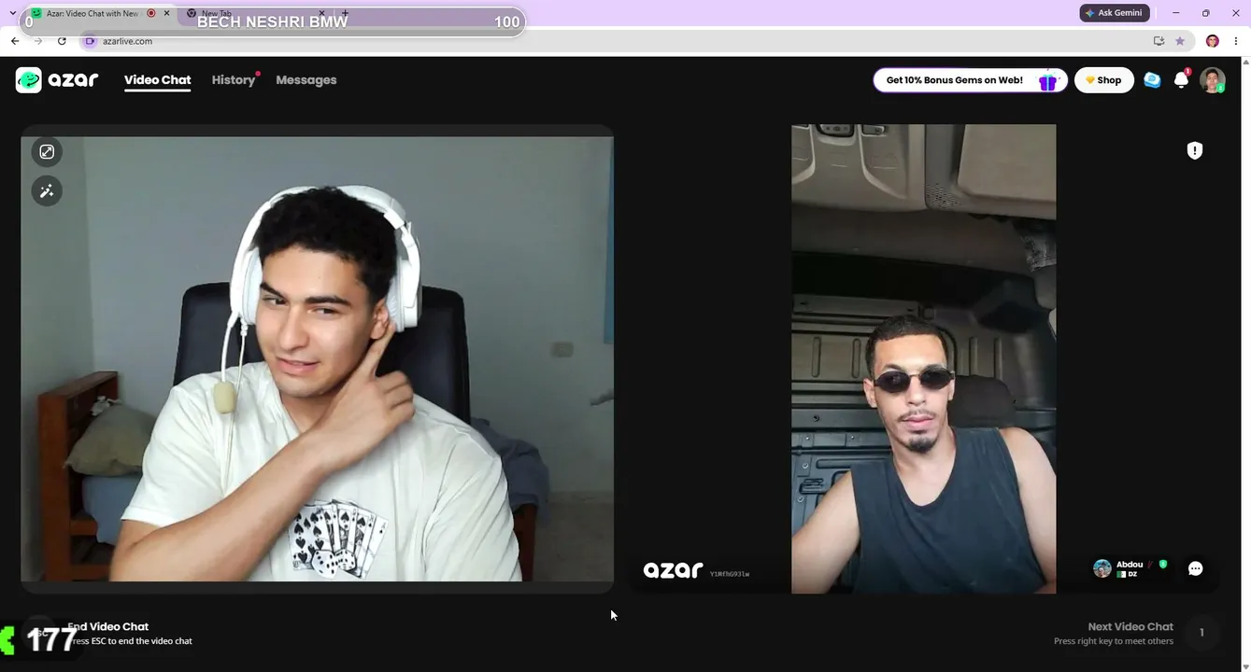Screen dimensions: 1251x672
Task: Expand your video with the fullscreen icon
Action: click(47, 152)
